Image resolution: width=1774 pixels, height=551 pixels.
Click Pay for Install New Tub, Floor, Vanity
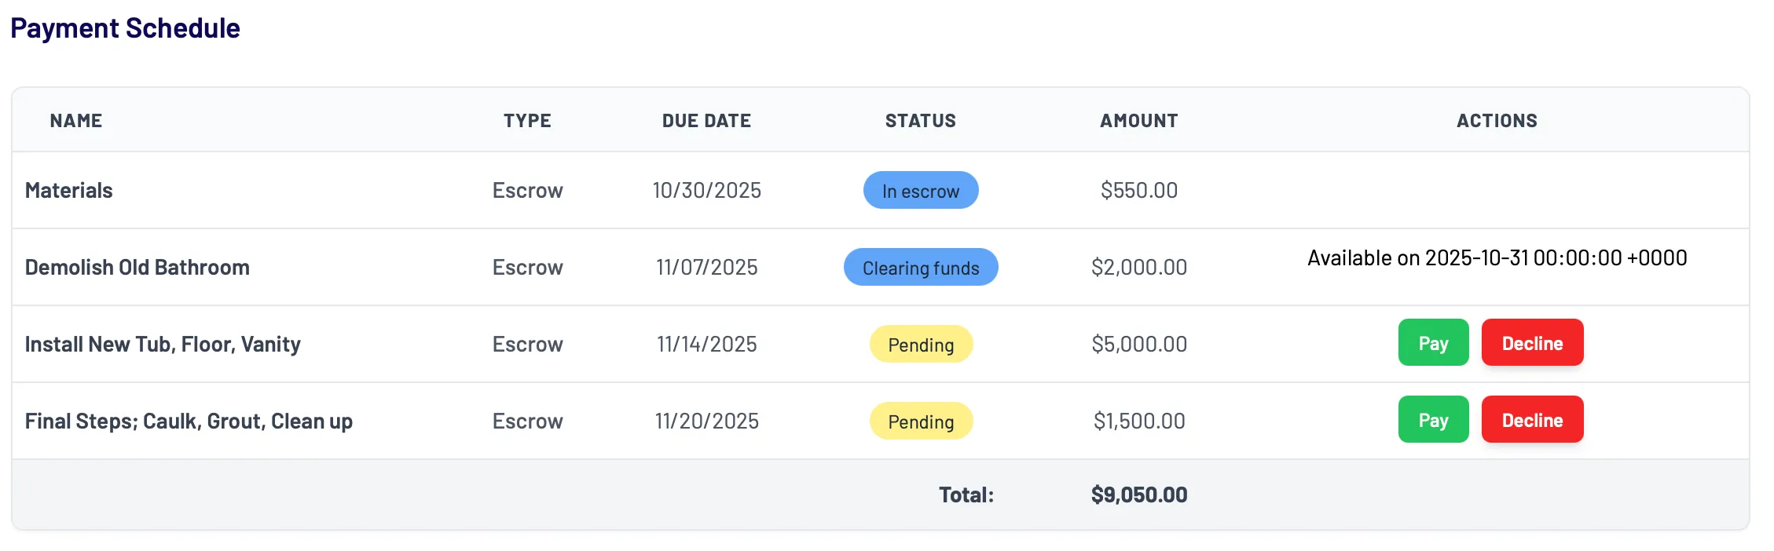[x=1431, y=343]
